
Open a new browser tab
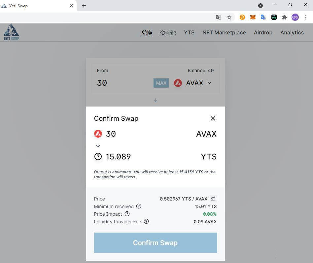pos(84,6)
